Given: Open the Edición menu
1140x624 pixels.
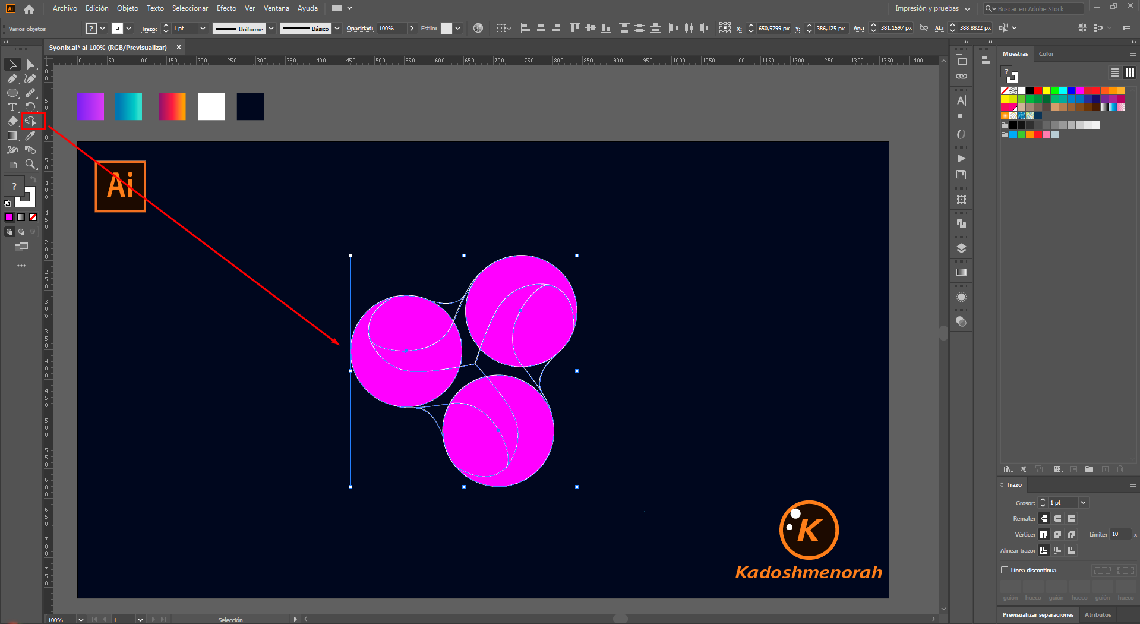Looking at the screenshot, I should pyautogui.click(x=97, y=8).
